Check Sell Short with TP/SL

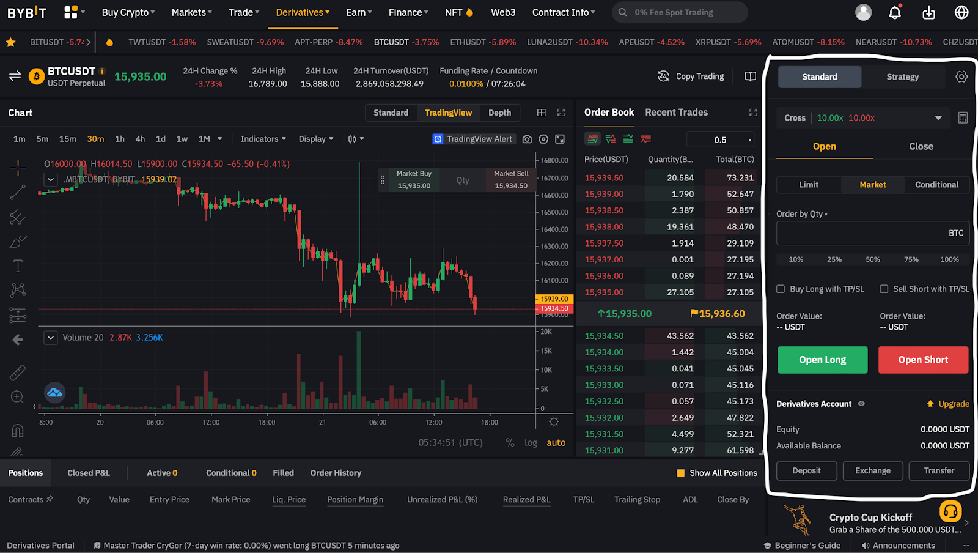coord(884,289)
